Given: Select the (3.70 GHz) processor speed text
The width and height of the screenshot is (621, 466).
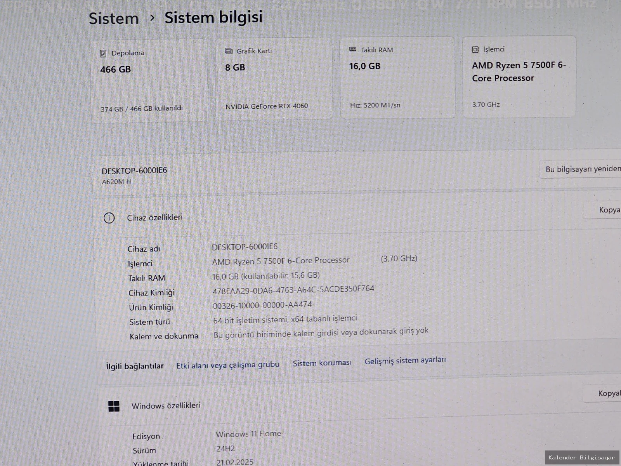Looking at the screenshot, I should coord(399,259).
